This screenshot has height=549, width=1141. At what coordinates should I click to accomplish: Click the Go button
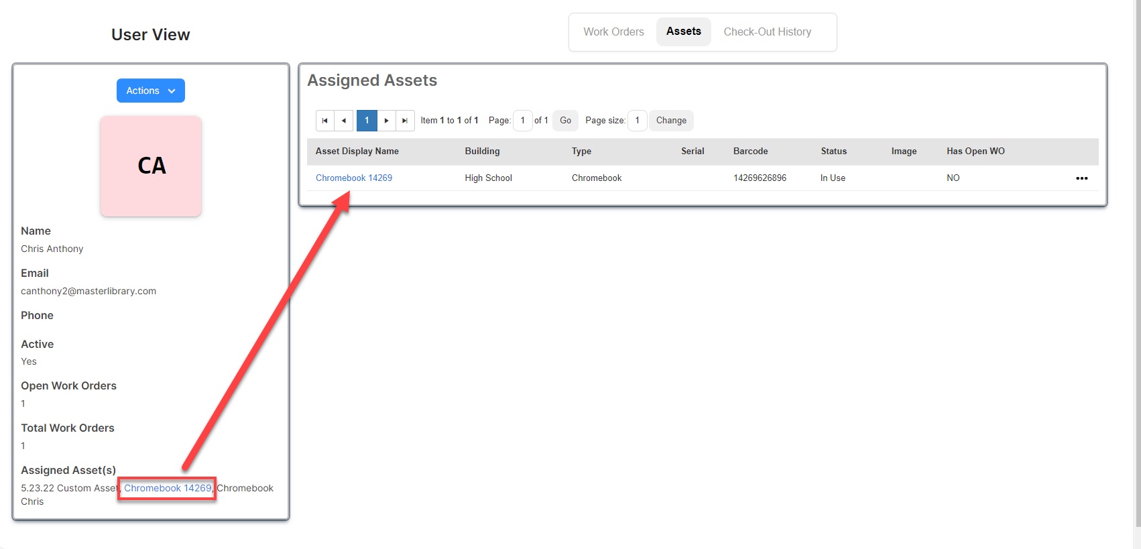(565, 121)
